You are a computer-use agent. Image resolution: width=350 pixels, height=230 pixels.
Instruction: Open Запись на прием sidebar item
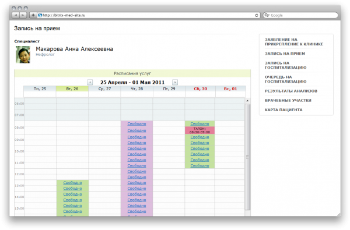(x=285, y=54)
